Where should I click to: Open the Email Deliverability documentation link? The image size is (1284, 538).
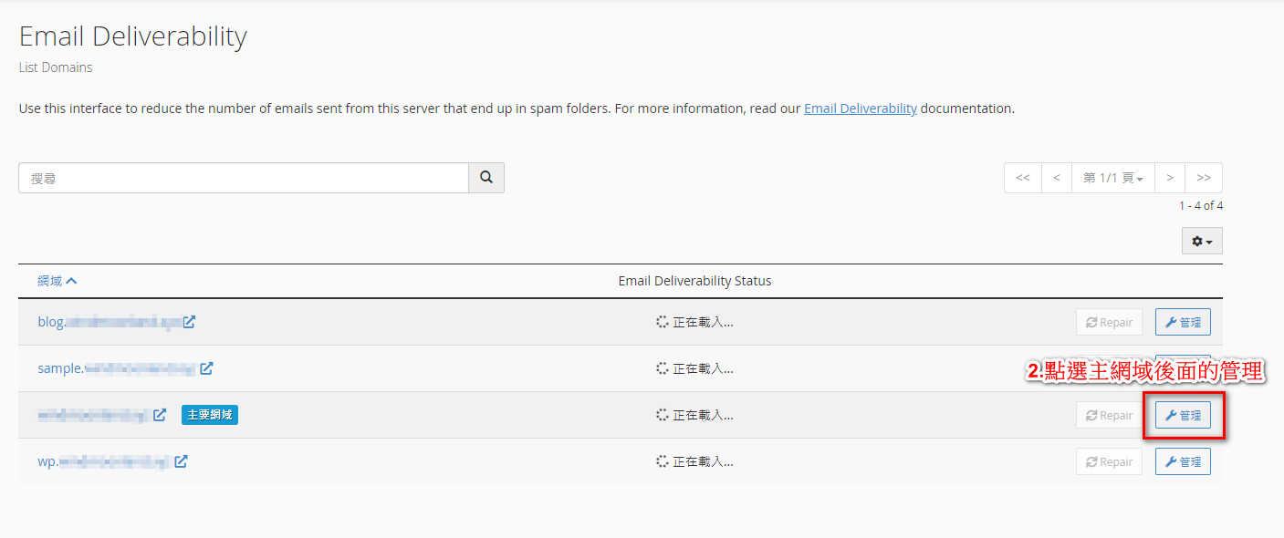click(860, 109)
